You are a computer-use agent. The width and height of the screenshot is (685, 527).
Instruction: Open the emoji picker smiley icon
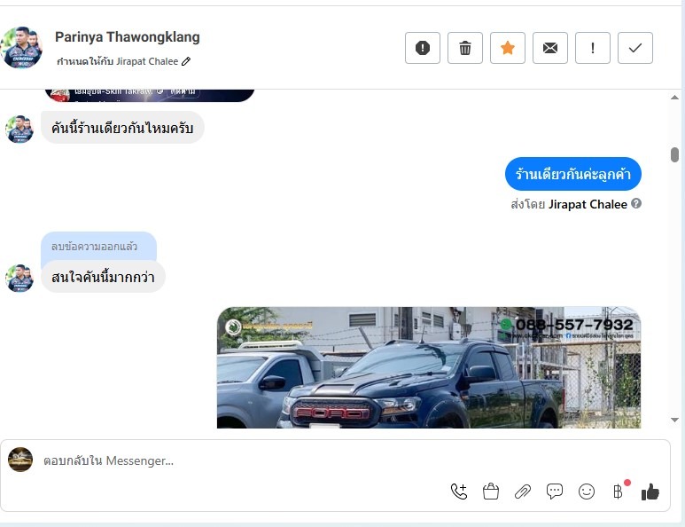587,492
